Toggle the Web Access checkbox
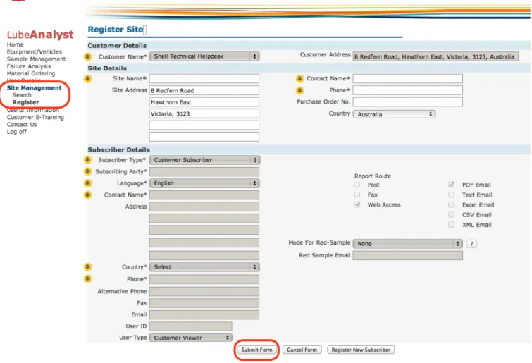 coord(357,204)
